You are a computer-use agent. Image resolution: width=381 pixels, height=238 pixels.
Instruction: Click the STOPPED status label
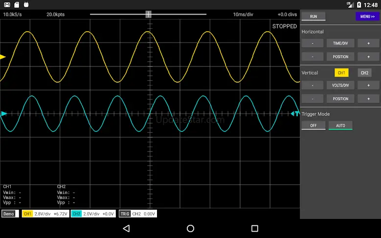285,26
